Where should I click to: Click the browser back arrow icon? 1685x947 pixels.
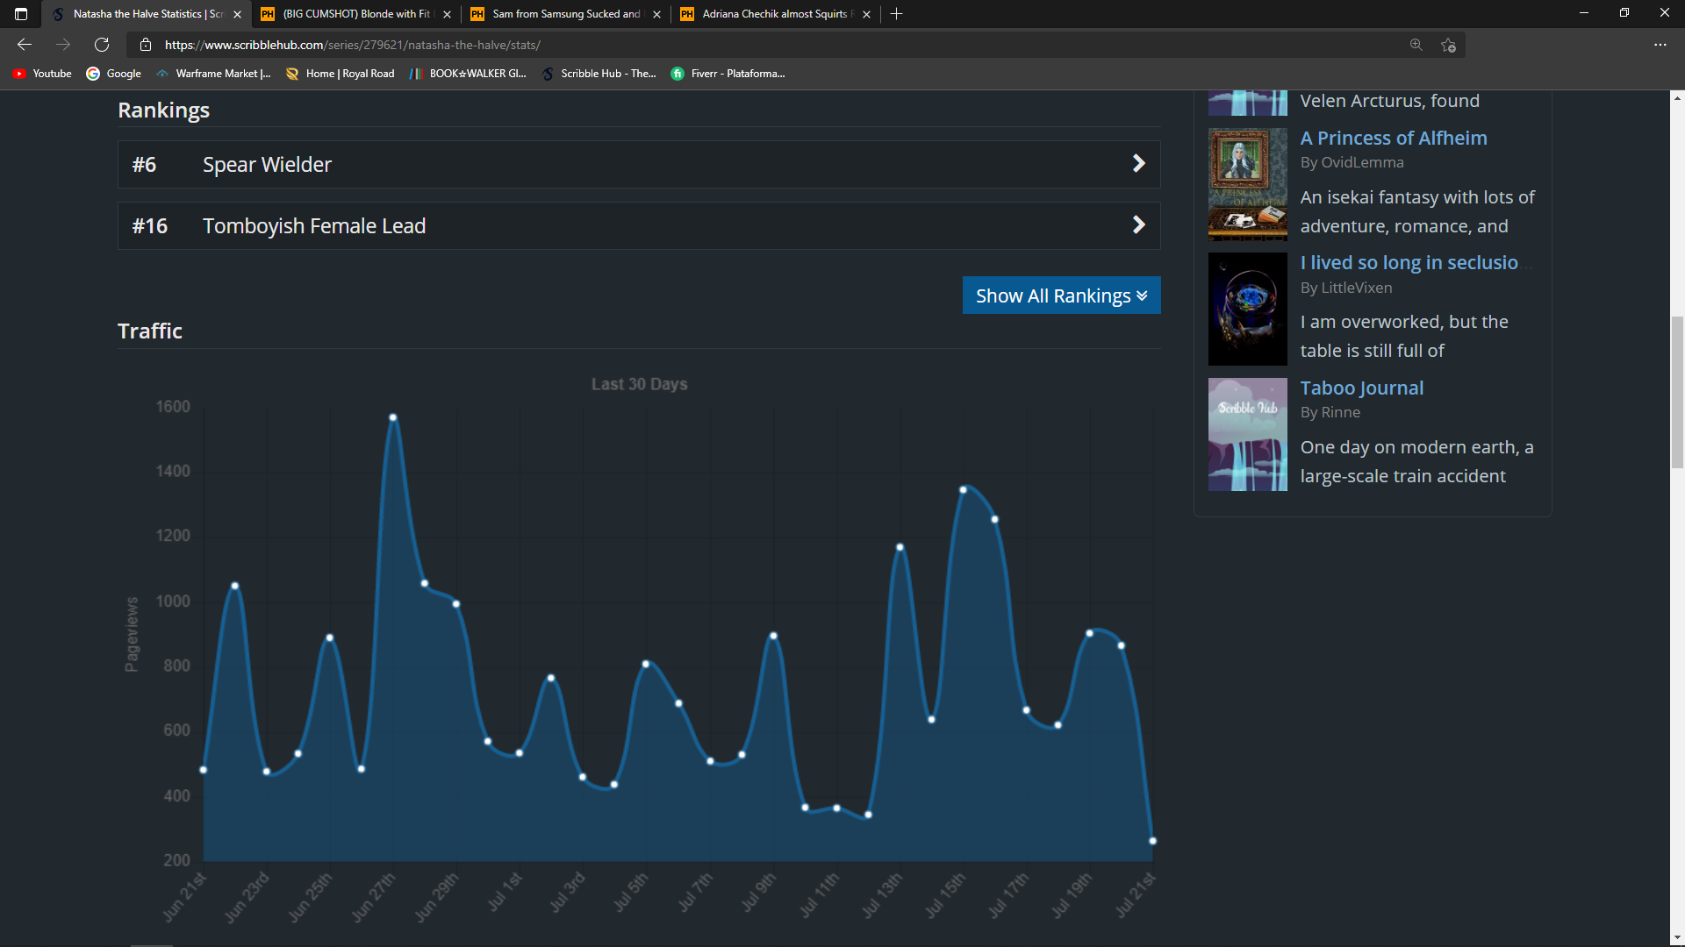pos(25,45)
